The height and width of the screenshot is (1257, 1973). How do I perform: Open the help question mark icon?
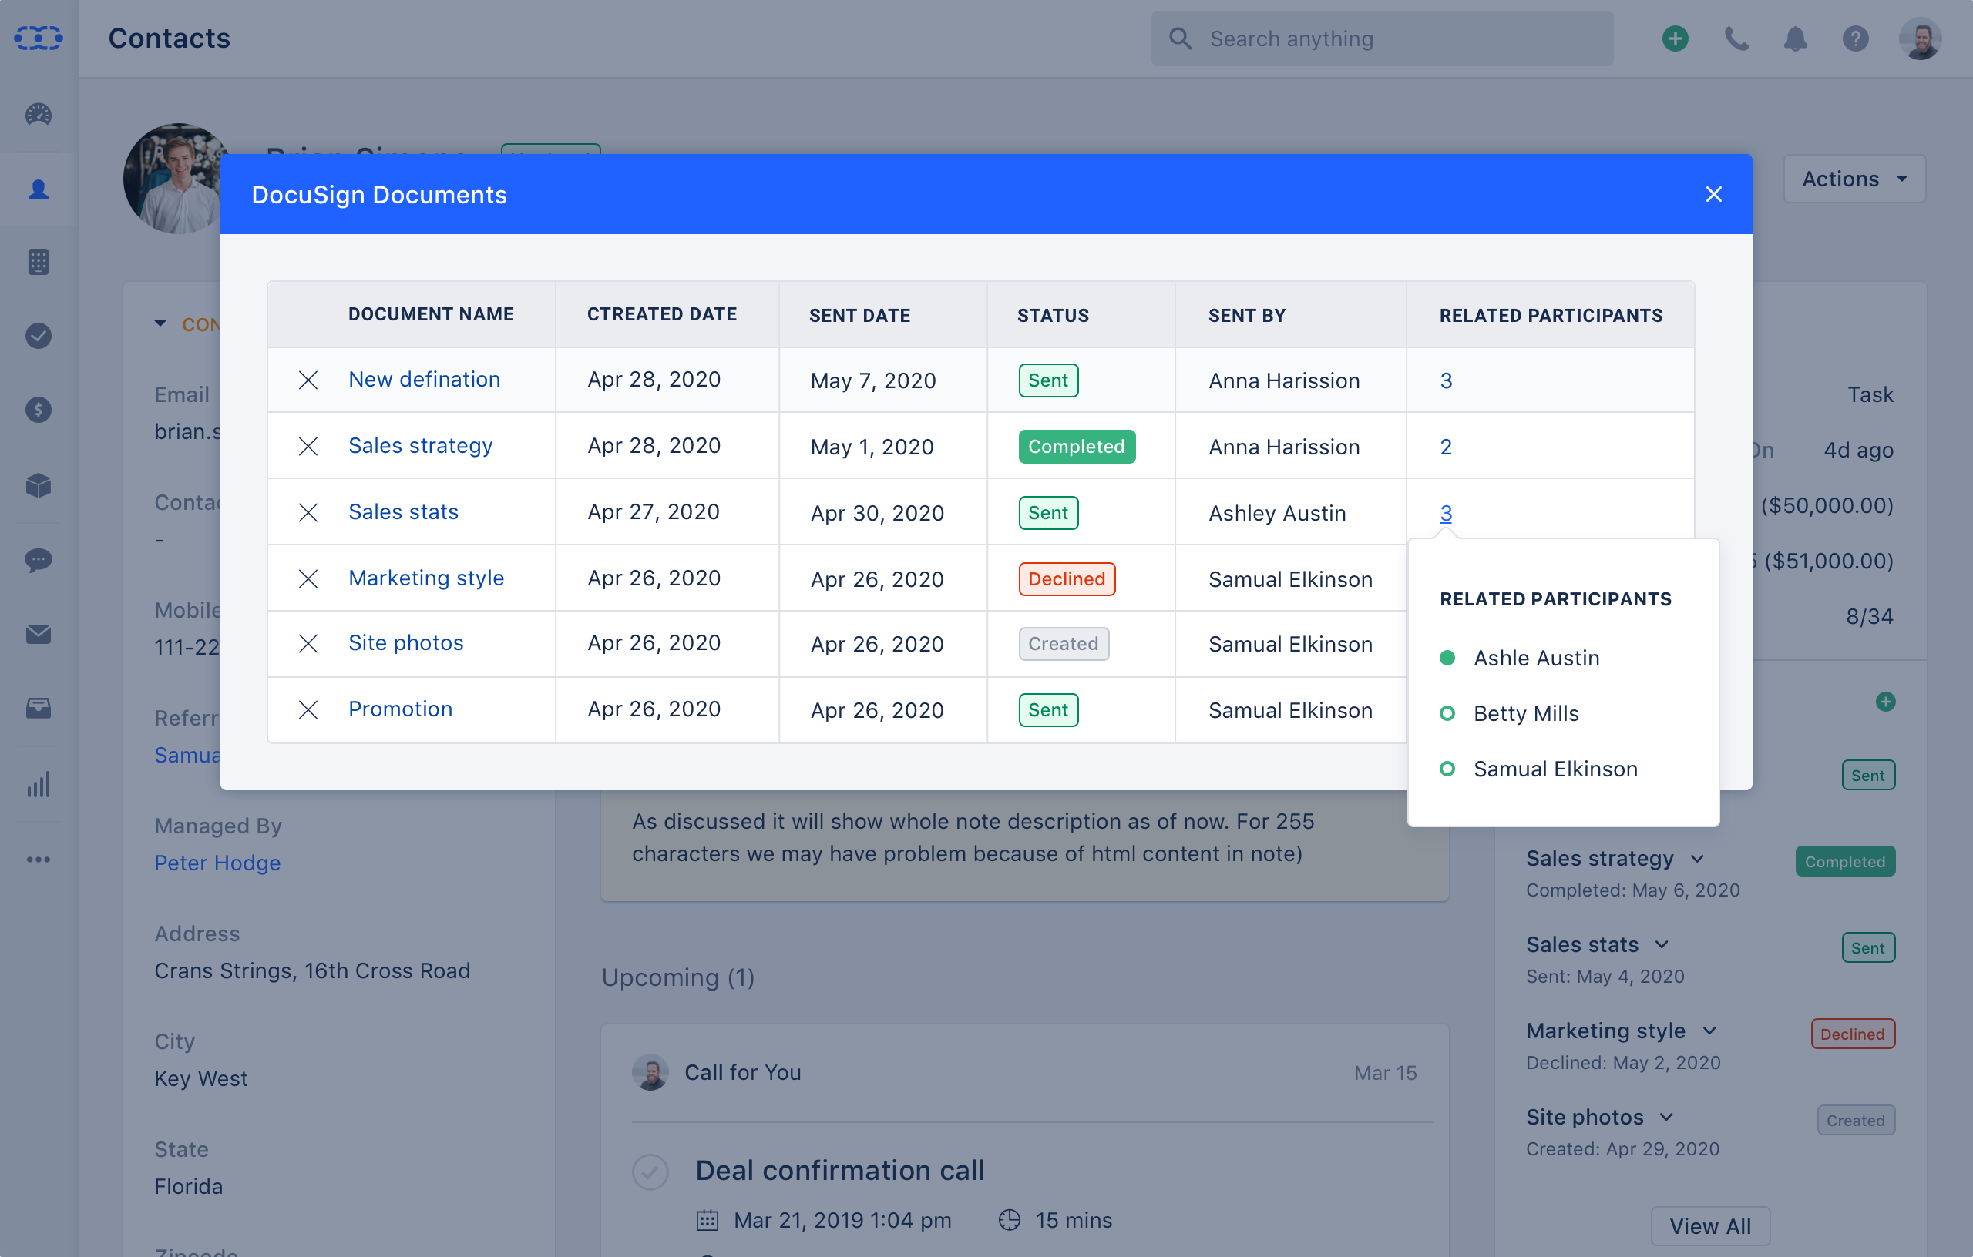pos(1855,39)
